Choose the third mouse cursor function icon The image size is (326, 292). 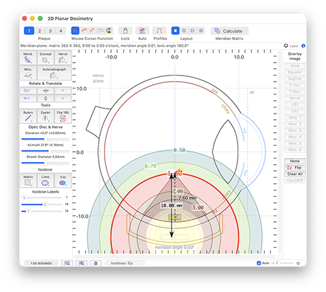[x=92, y=31]
